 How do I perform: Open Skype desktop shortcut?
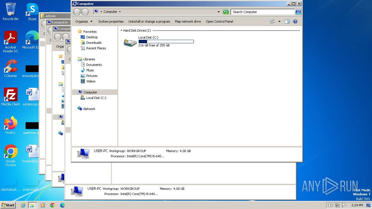32,12
